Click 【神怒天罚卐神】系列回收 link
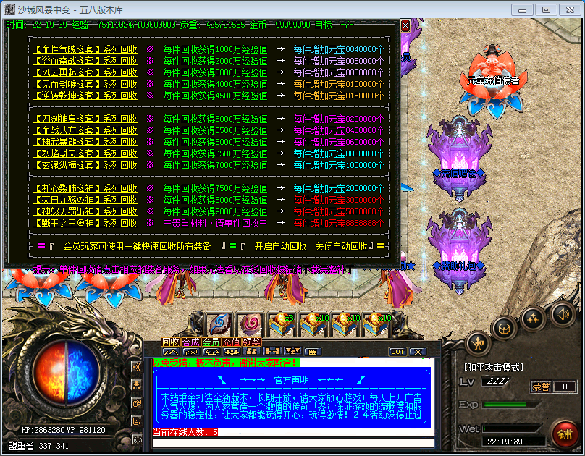Image resolution: width=585 pixels, height=456 pixels. click(85, 211)
